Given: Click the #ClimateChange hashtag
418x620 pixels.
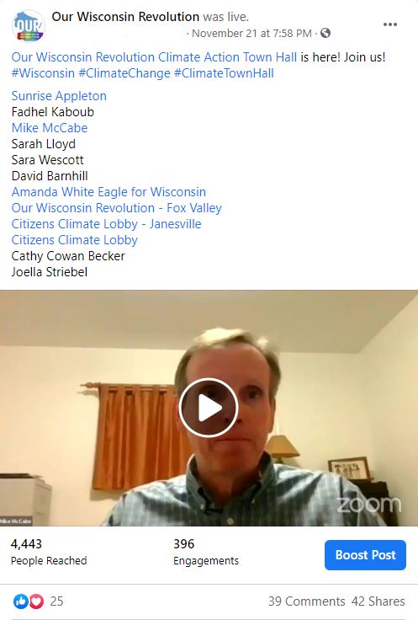Looking at the screenshot, I should 124,73.
